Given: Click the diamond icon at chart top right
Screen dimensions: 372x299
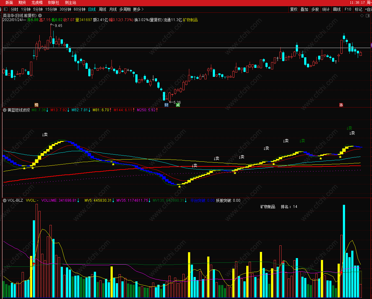Looking at the screenshot, I should pos(362,15).
